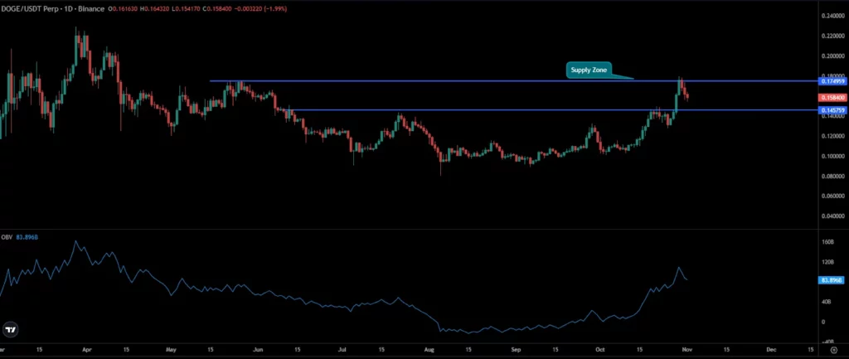849x359 pixels.
Task: Click the 160B OBV axis label
Action: click(828, 242)
